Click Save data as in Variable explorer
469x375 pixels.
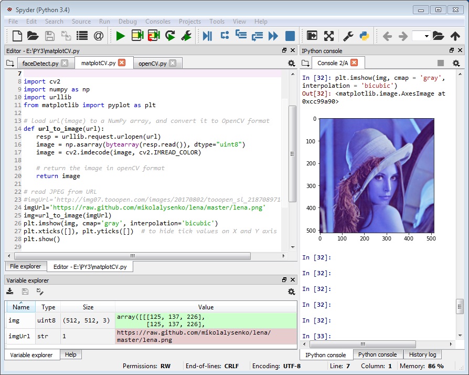40,291
